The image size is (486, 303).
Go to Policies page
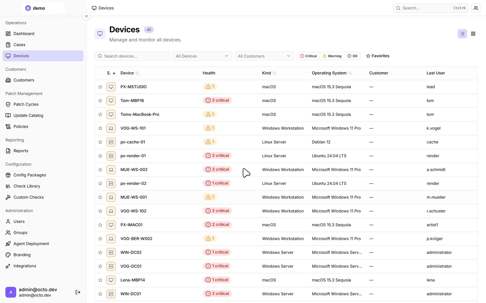43,127
